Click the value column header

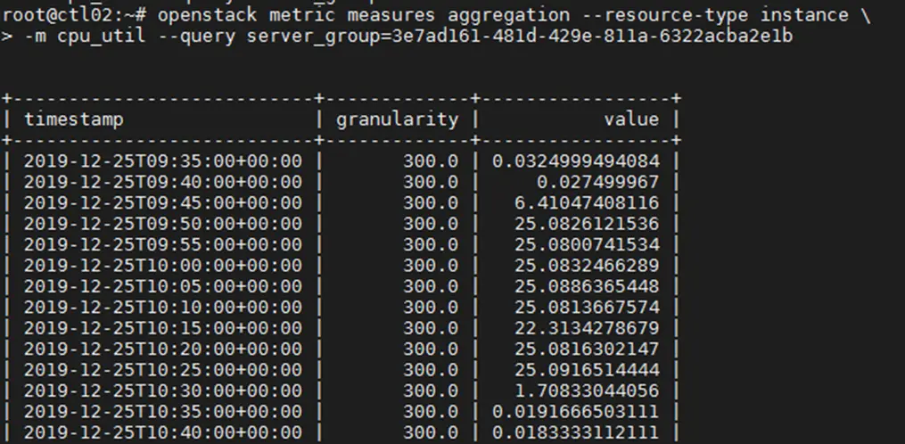(x=631, y=119)
